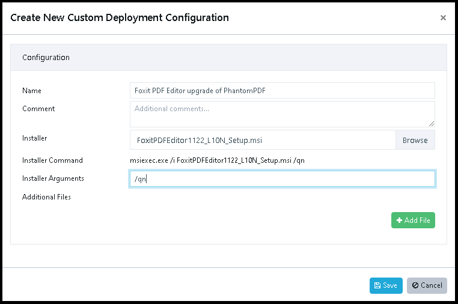The image size is (458, 304).
Task: Click the Installer label
Action: pos(34,138)
